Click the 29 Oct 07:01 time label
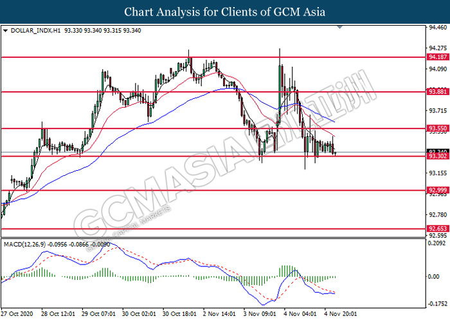 point(98,314)
